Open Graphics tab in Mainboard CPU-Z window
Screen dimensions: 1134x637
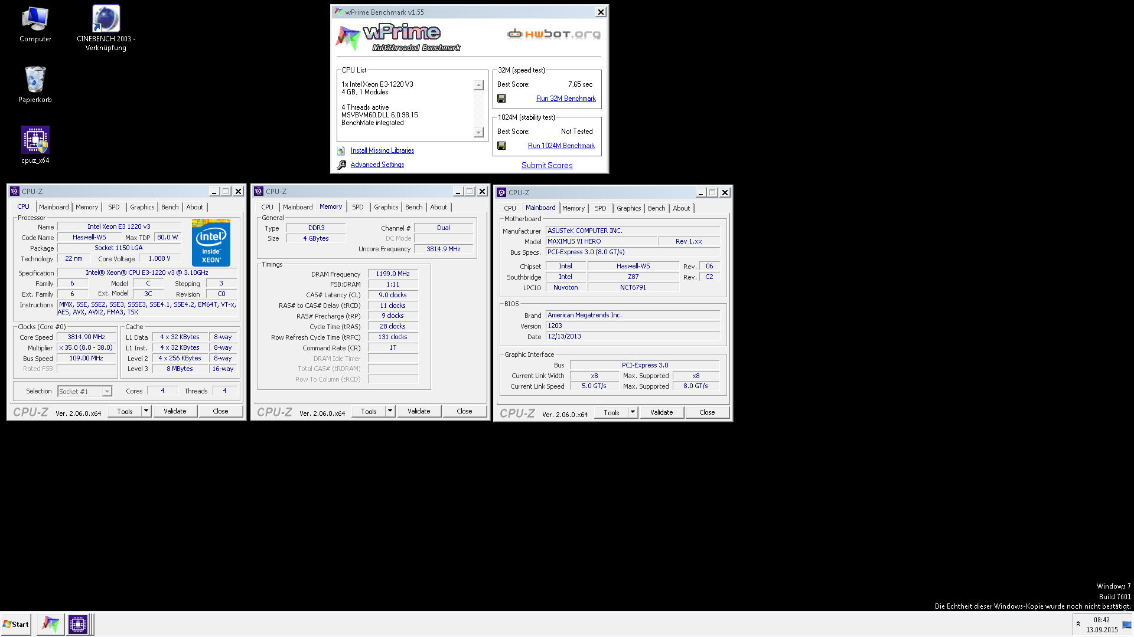click(629, 208)
